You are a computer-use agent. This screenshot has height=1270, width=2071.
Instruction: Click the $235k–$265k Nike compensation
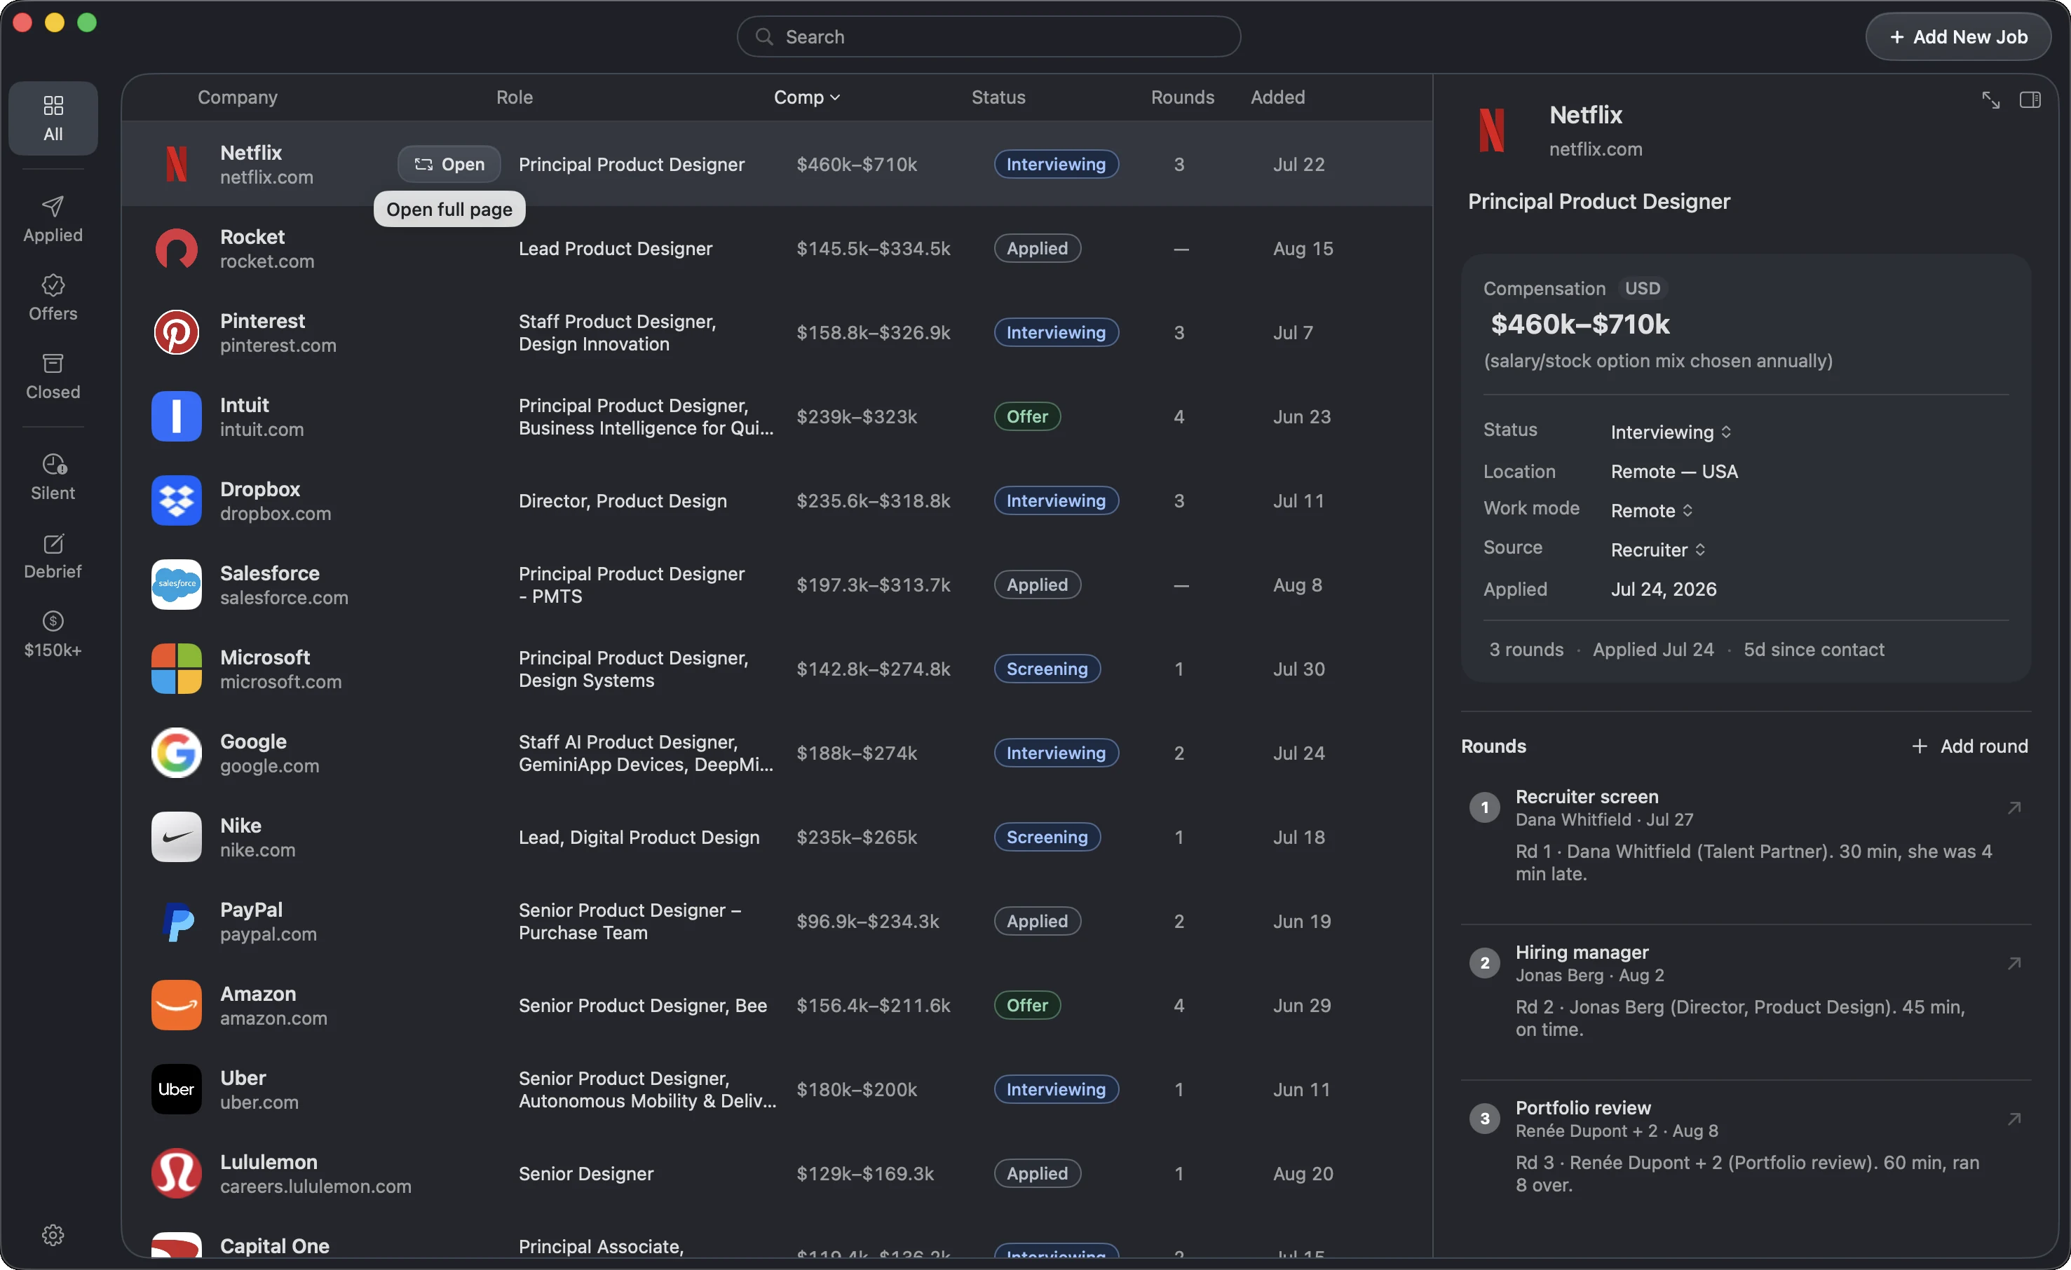857,837
